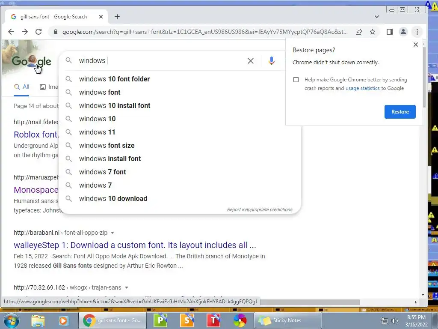438x329 pixels.
Task: Switch to Chrome taskbar button
Action: [112, 320]
